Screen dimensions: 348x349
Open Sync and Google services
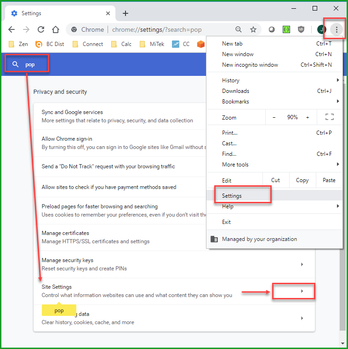tap(120, 116)
